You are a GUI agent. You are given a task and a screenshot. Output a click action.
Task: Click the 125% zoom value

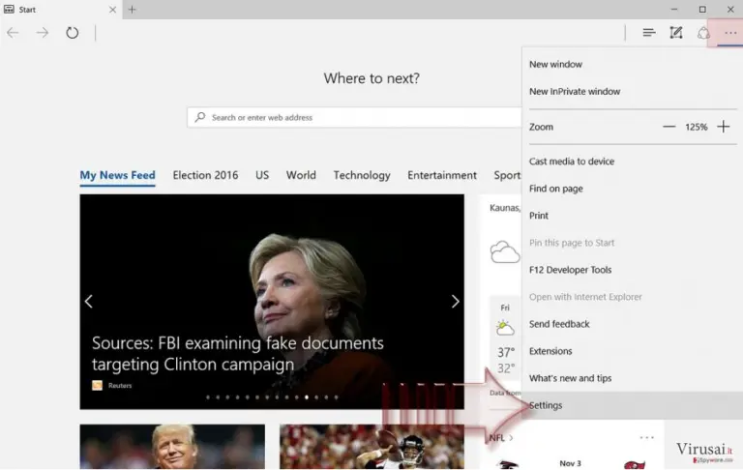(x=697, y=127)
